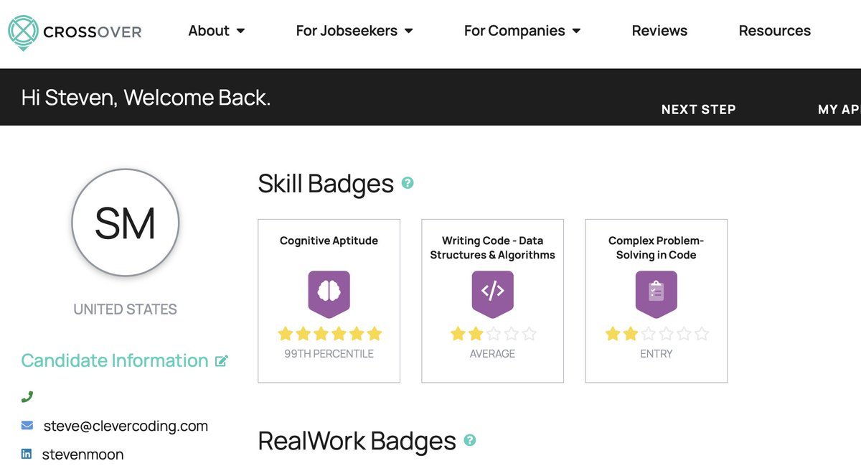Click the steve@clevercoding.com email link
This screenshot has height=471, width=861.
pos(126,426)
